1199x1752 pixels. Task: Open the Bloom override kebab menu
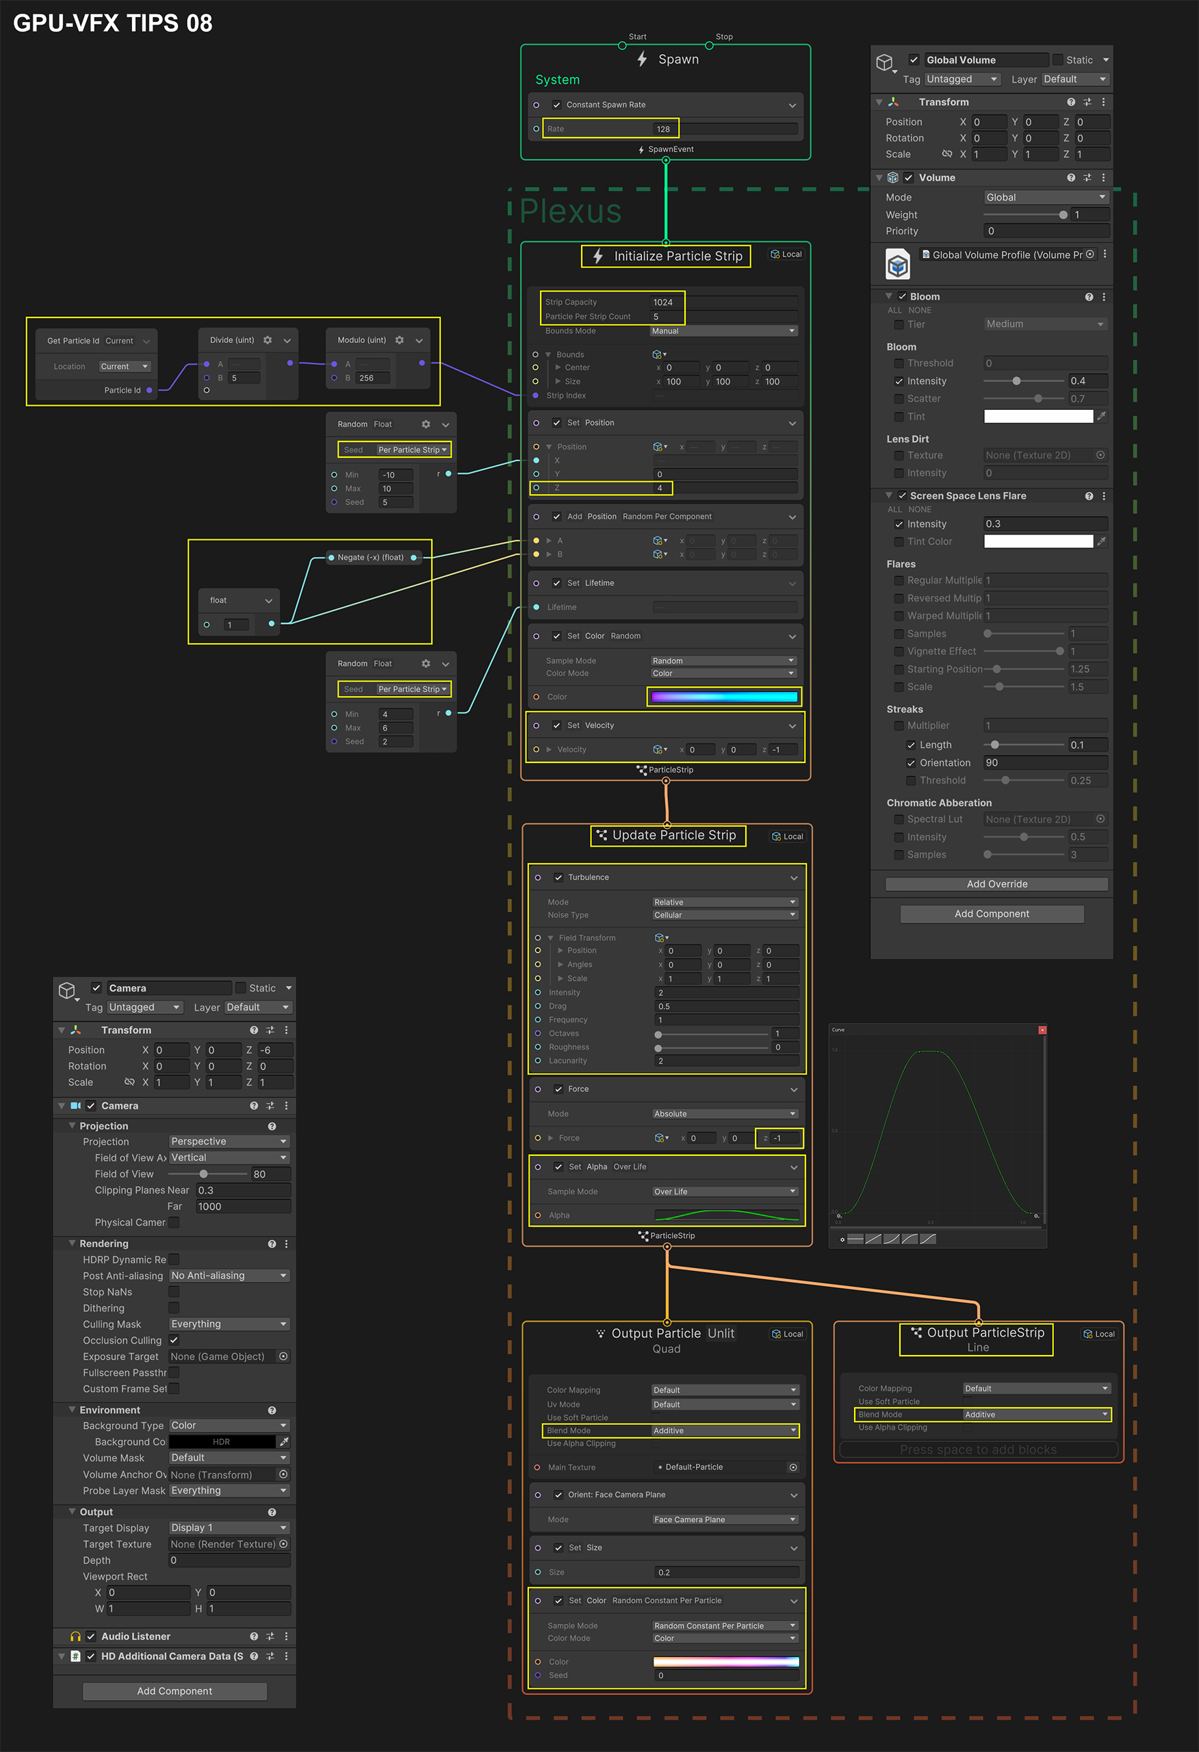1104,297
